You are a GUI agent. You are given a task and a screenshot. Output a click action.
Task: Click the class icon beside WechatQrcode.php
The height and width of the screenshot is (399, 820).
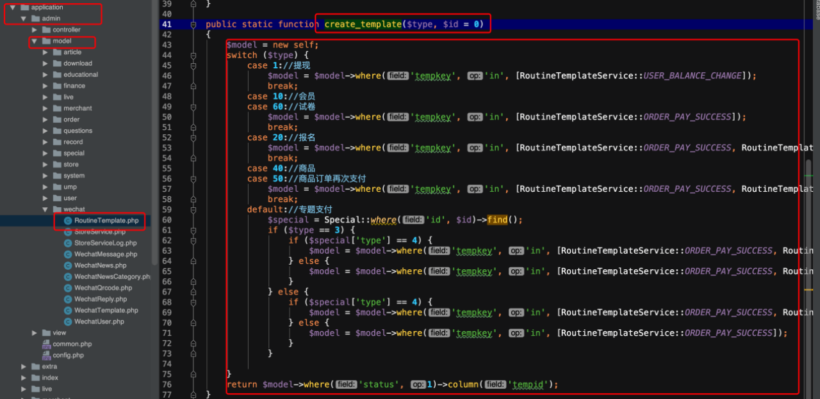(69, 288)
